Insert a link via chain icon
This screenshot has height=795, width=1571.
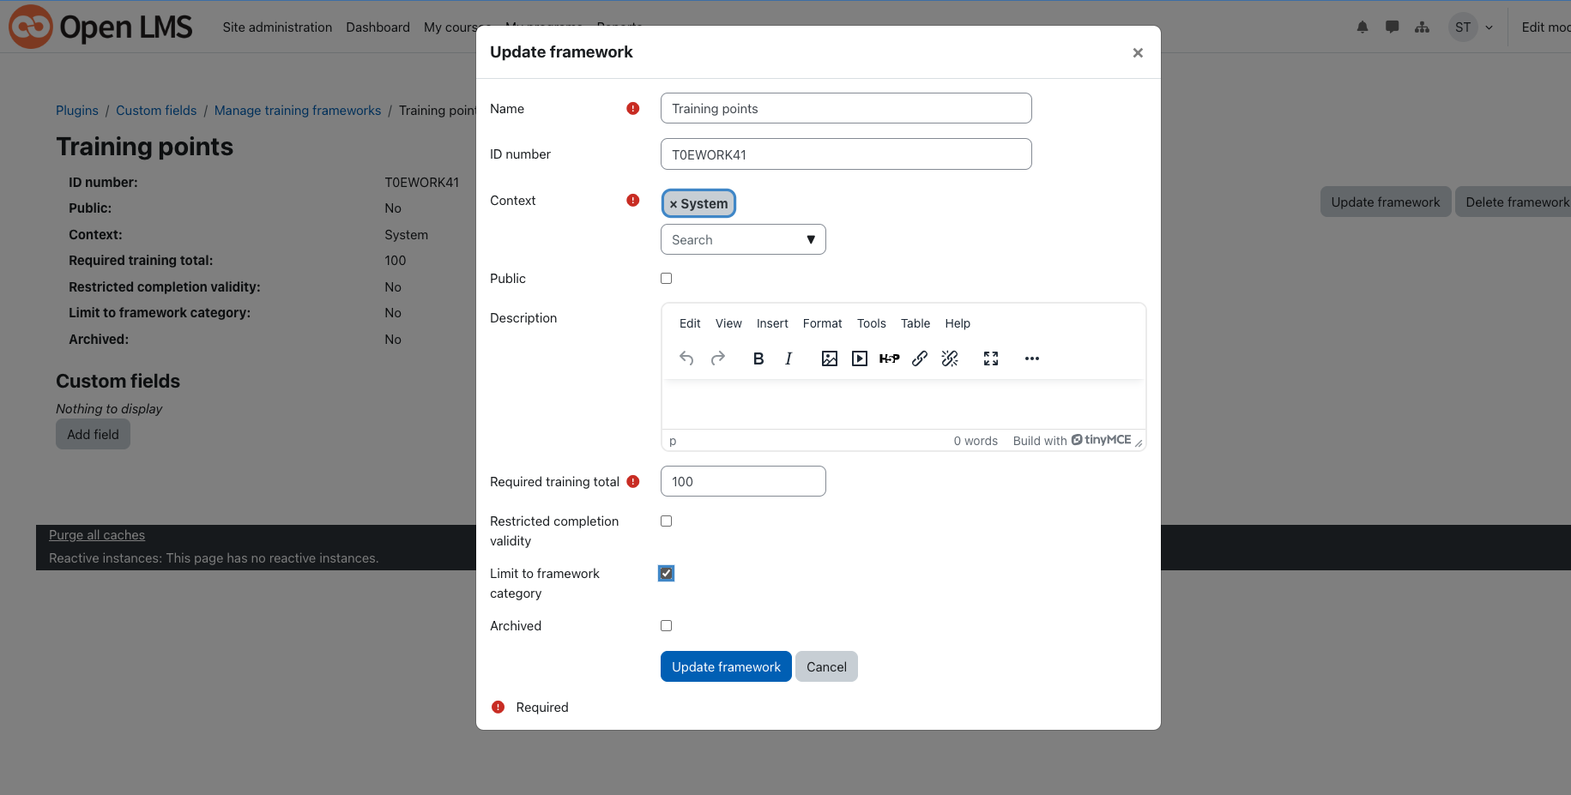920,358
